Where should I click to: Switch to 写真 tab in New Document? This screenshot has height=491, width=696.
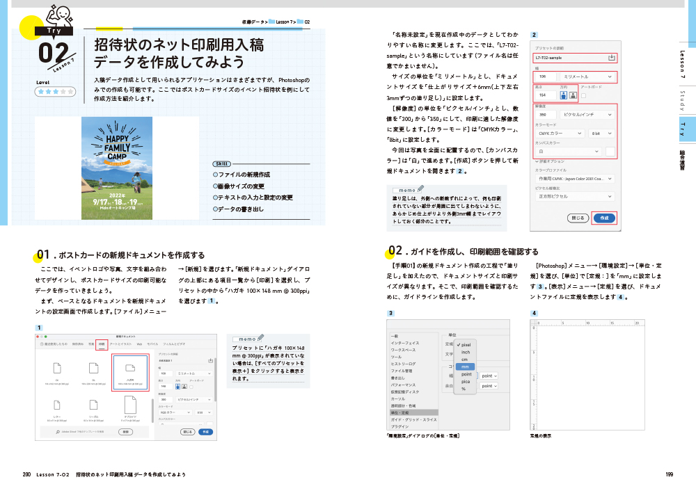[x=91, y=344]
